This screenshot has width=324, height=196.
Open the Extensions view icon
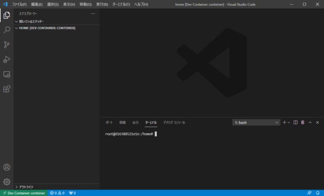(x=7, y=89)
